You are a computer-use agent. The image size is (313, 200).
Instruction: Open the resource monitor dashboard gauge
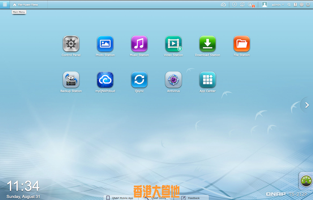pos(306,181)
